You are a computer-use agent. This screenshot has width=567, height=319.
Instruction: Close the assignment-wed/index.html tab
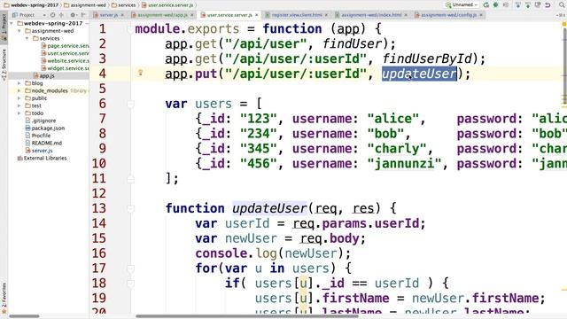point(406,15)
